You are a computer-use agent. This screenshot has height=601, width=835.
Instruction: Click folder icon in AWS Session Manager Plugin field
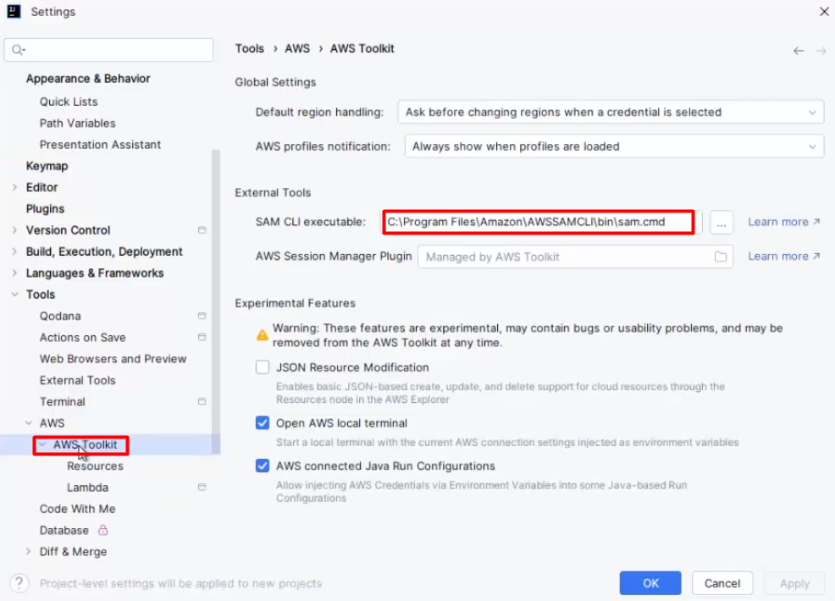pyautogui.click(x=721, y=256)
